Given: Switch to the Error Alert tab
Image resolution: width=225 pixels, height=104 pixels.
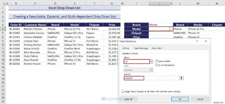Looking at the screenshot, I should [157, 48].
